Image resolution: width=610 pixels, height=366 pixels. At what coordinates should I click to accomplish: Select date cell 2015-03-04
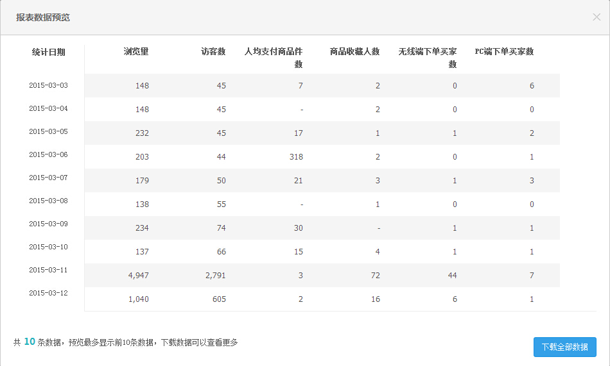pos(48,108)
